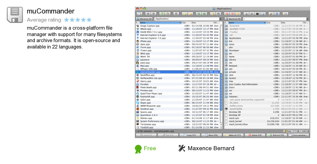The height and width of the screenshot is (164, 317).
Task: Click left panel Per... column header
Action: click(x=216, y=23)
